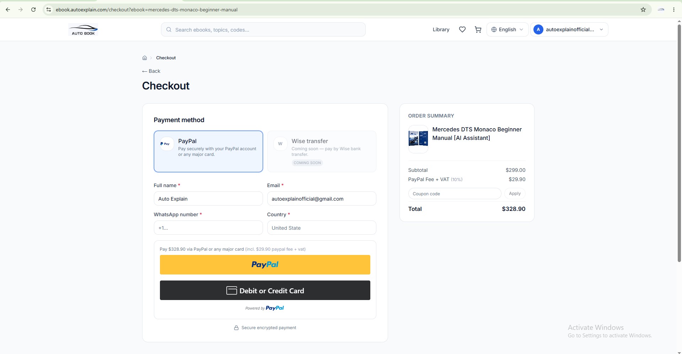Expand the English language dropdown
Image resolution: width=682 pixels, height=354 pixels.
tap(508, 29)
